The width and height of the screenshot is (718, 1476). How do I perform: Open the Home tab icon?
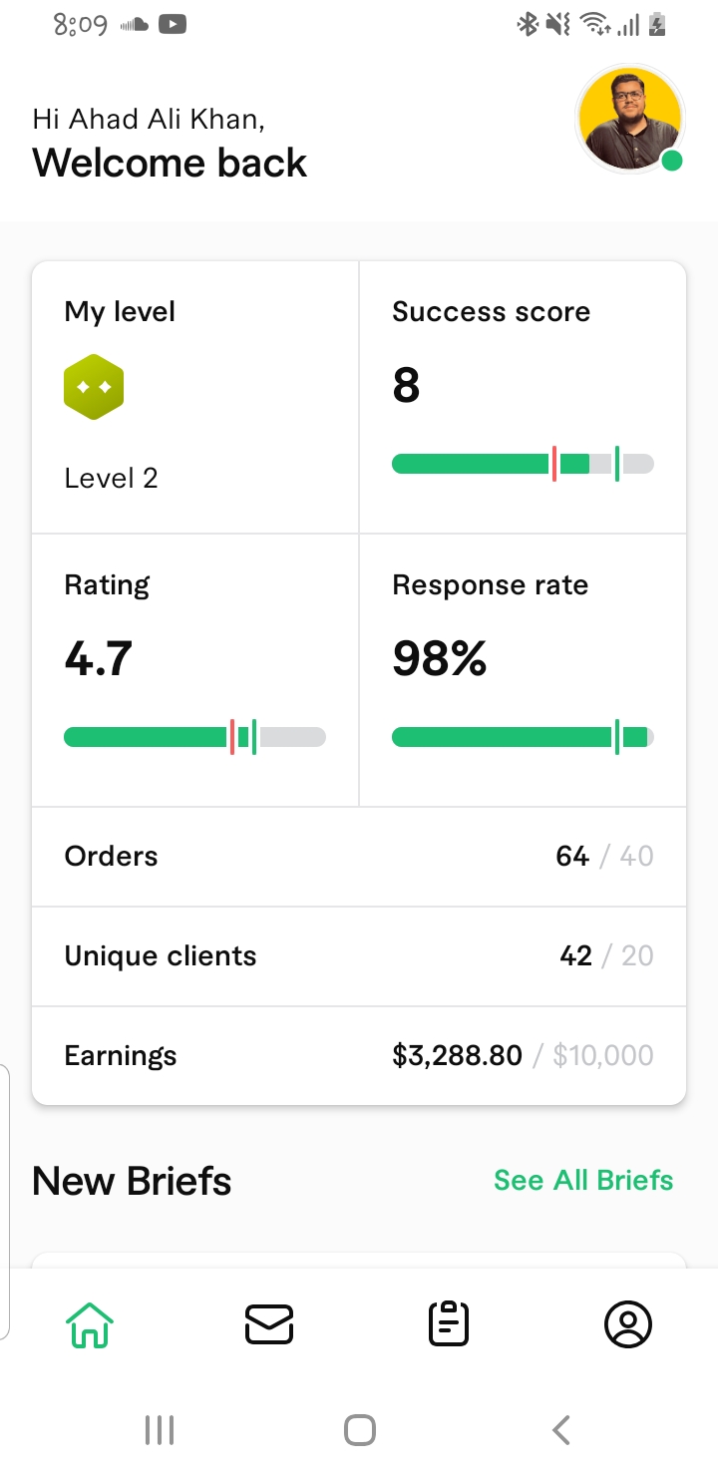tap(90, 1324)
